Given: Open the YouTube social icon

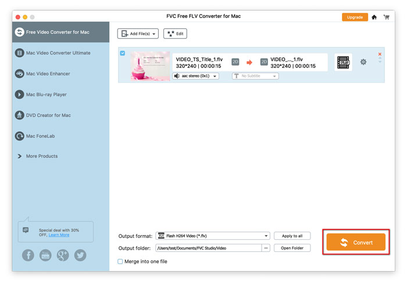Looking at the screenshot, I should tap(45, 255).
